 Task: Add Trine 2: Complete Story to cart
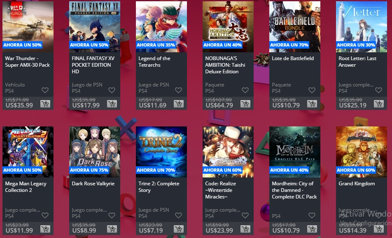click(x=179, y=229)
